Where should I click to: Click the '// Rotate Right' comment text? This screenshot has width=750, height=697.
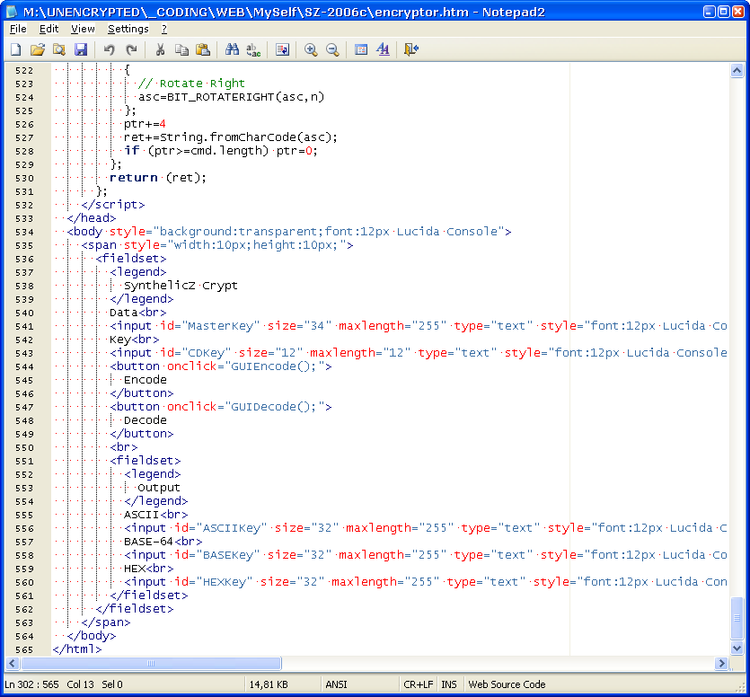pos(191,84)
